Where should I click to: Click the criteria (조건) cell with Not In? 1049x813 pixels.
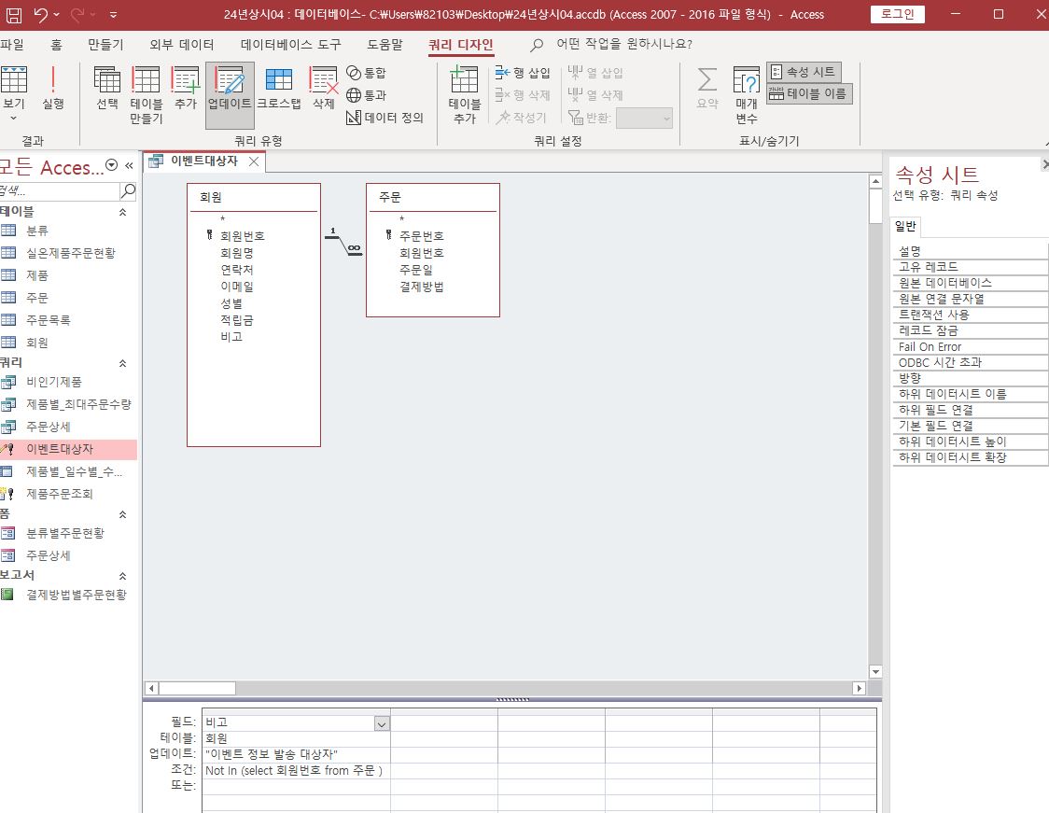[x=295, y=770]
